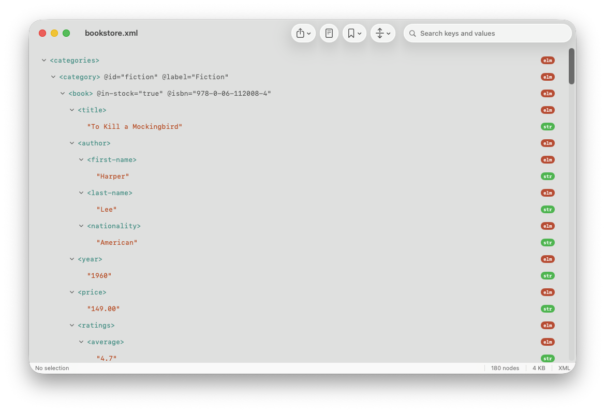605x412 pixels.
Task: Collapse the categories root node
Action: point(44,60)
